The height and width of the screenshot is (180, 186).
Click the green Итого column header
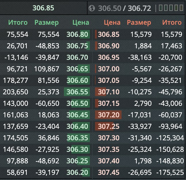18,22
